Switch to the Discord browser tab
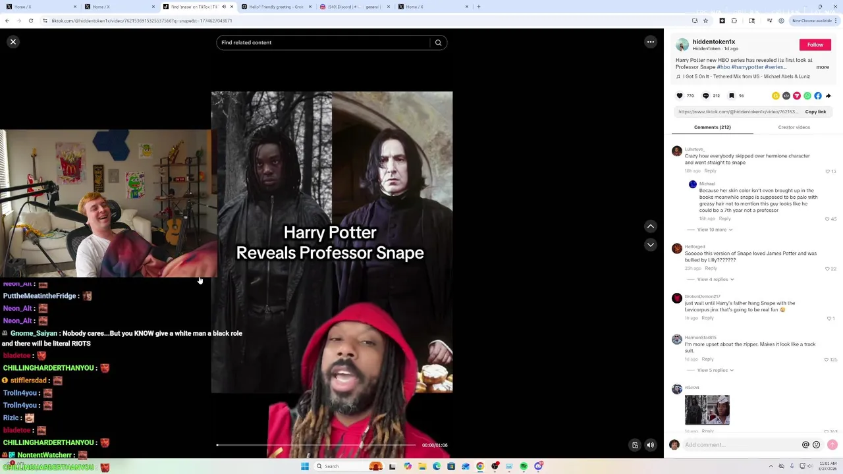Viewport: 843px width, 474px height. point(354,7)
